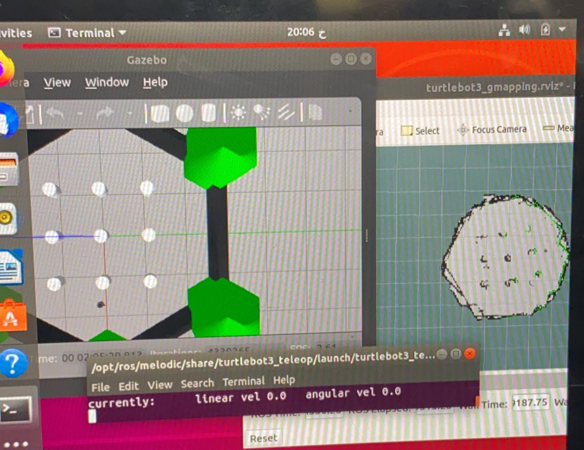584x450 pixels.
Task: Launch Firefox from the dock
Action: 7,68
